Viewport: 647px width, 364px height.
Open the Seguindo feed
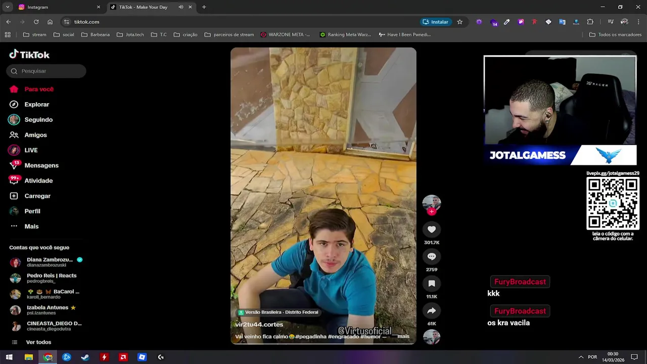[x=31, y=120]
